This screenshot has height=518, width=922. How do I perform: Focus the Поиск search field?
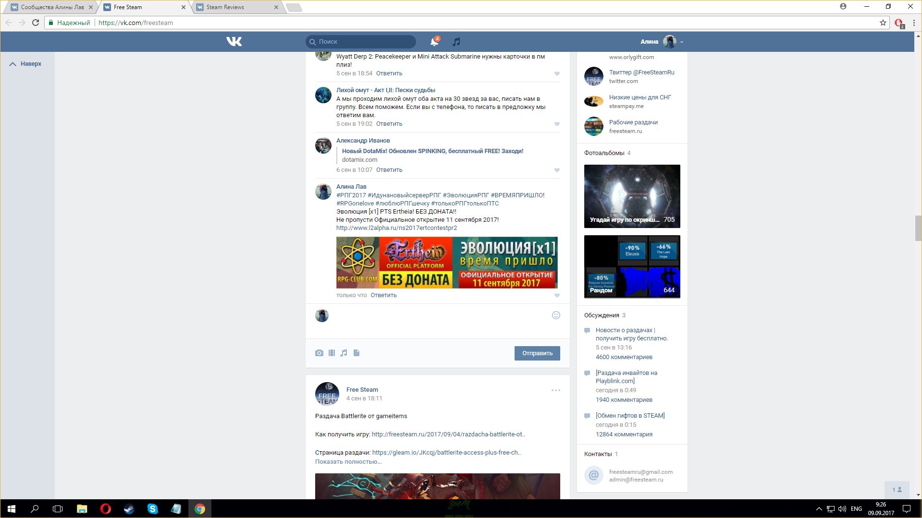coord(361,42)
